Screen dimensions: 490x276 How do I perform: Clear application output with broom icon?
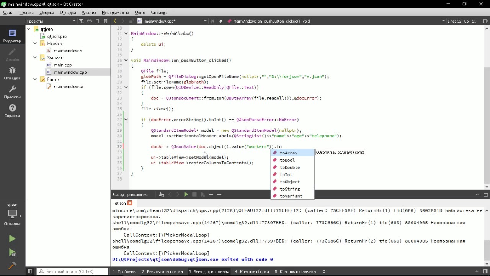[x=162, y=195]
